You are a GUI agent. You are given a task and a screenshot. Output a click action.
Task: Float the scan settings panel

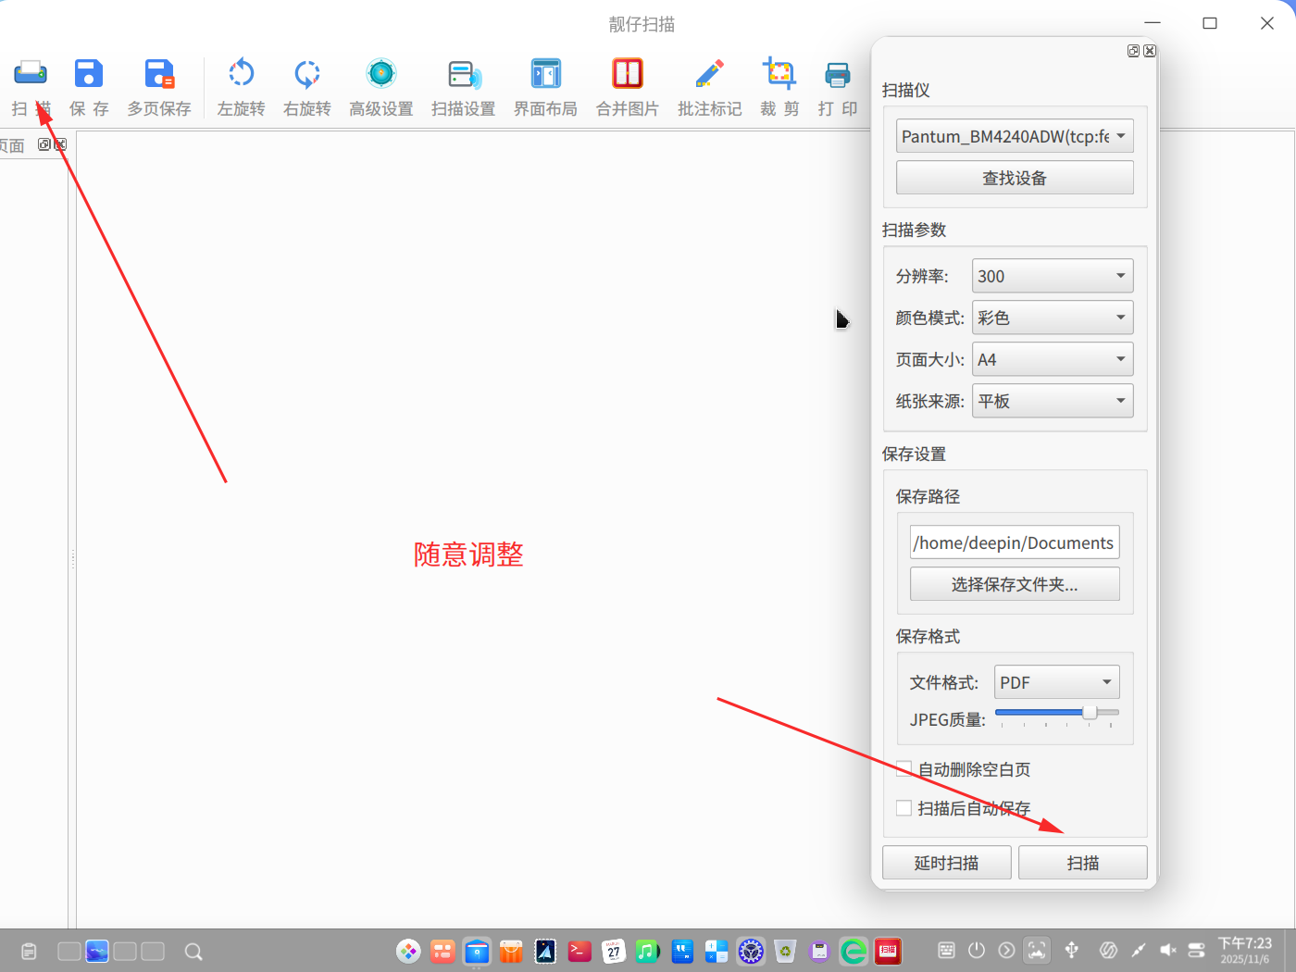point(1133,51)
